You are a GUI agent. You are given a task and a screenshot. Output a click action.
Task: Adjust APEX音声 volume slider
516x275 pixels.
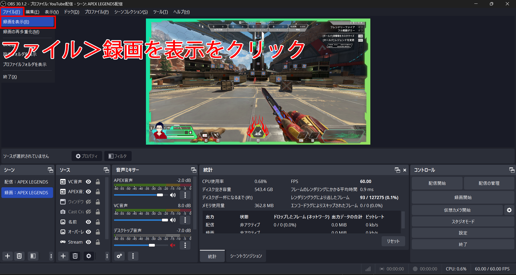(141, 195)
